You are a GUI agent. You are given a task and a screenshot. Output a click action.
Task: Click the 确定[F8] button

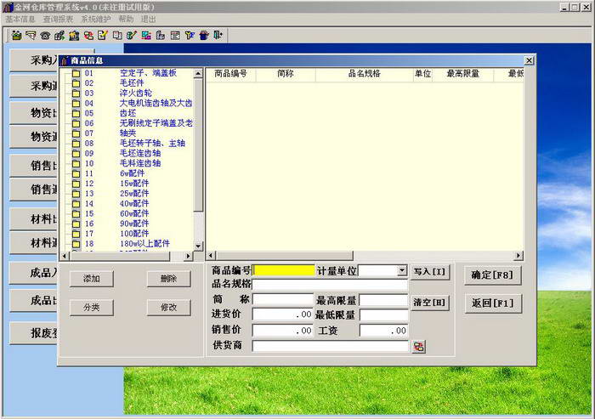point(492,275)
